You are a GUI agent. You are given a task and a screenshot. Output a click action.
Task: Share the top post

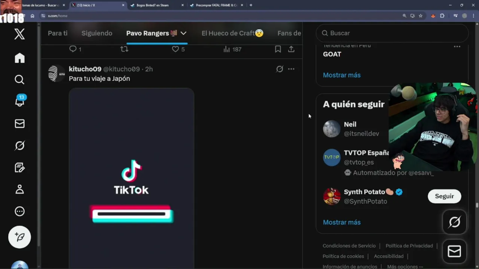[291, 49]
